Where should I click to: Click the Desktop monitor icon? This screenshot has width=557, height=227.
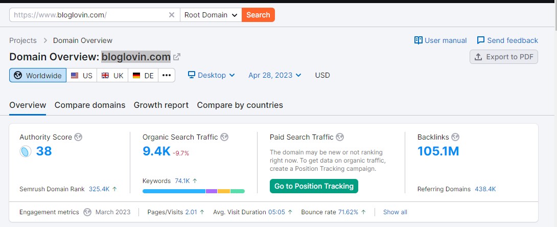pos(192,75)
